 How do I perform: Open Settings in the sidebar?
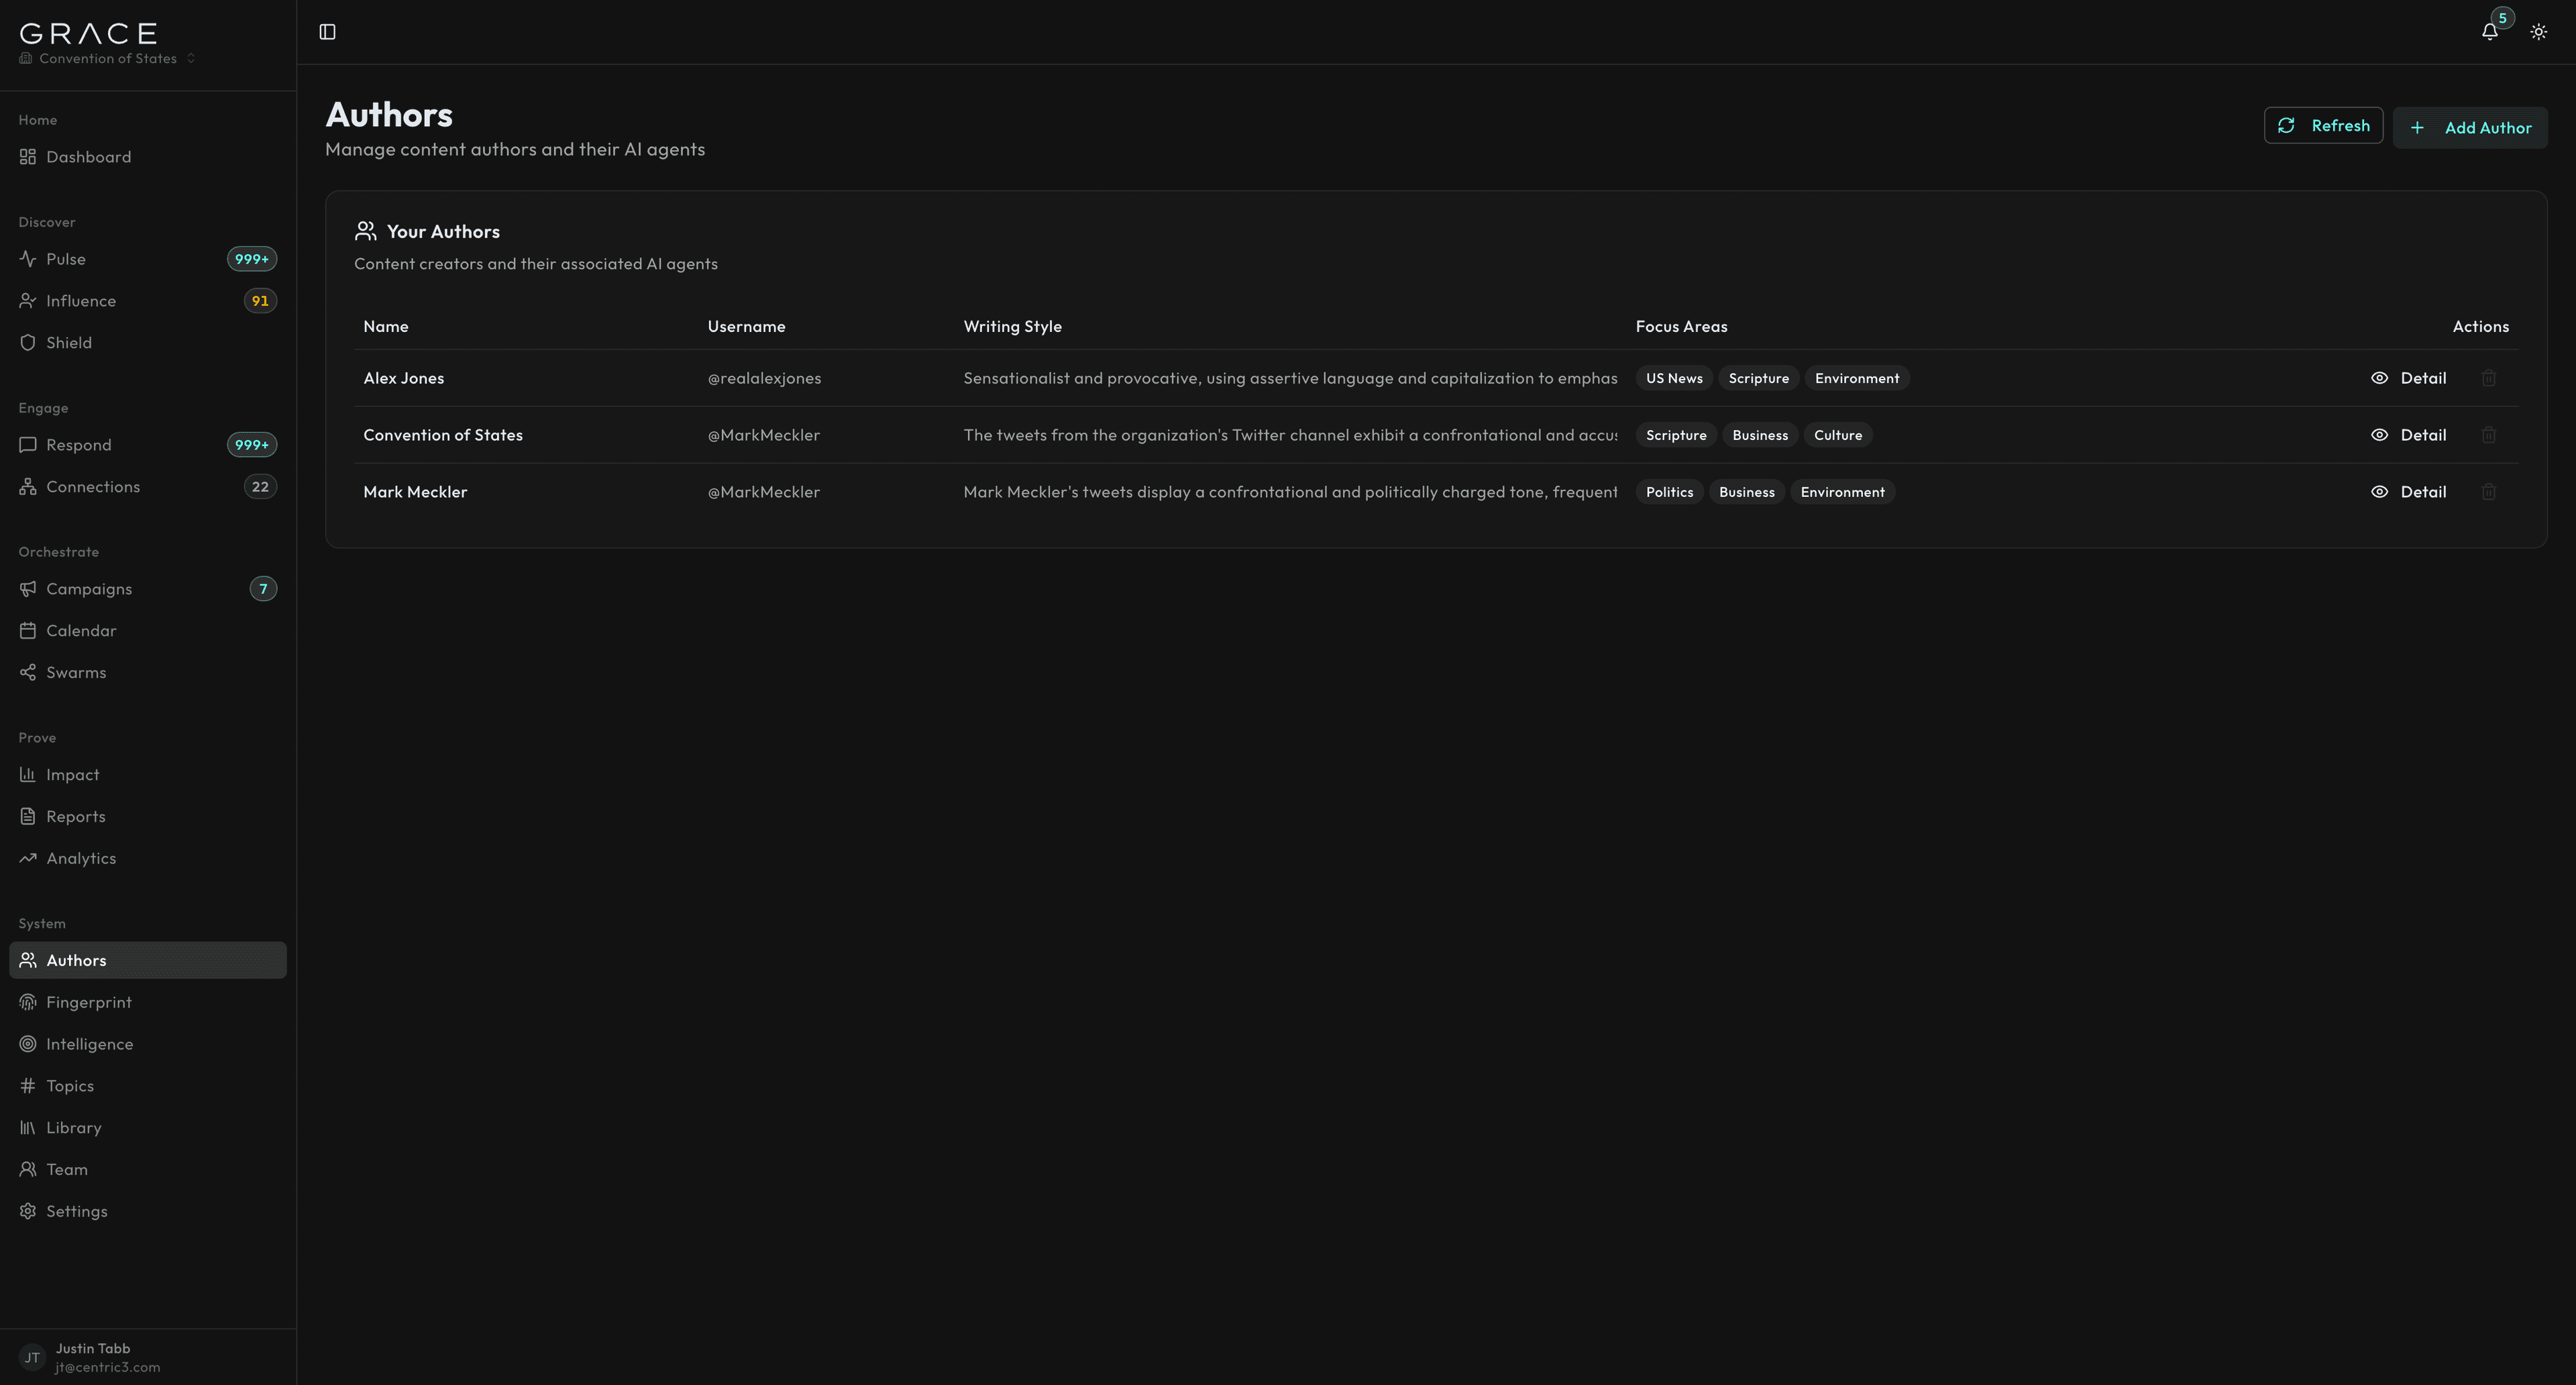(76, 1211)
